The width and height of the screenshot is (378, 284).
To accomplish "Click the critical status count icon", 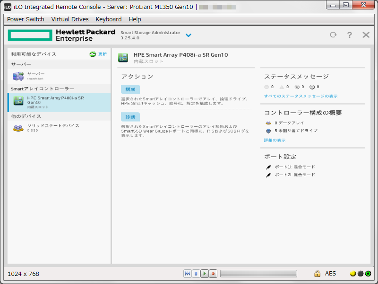I will tap(266, 87).
